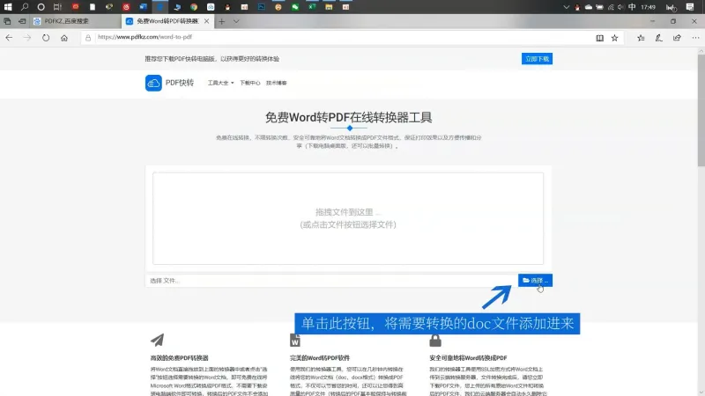705x396 pixels.
Task: Click the 立即下载 button
Action: [537, 59]
